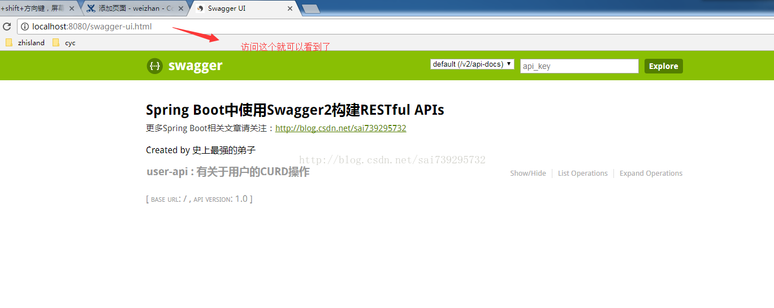The width and height of the screenshot is (774, 308).
Task: Reload the page with the refresh icon
Action: pos(7,27)
